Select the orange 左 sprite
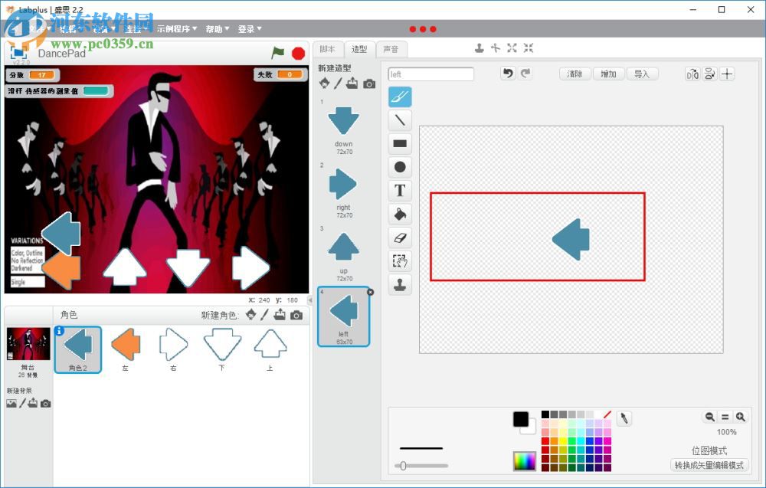 (126, 350)
